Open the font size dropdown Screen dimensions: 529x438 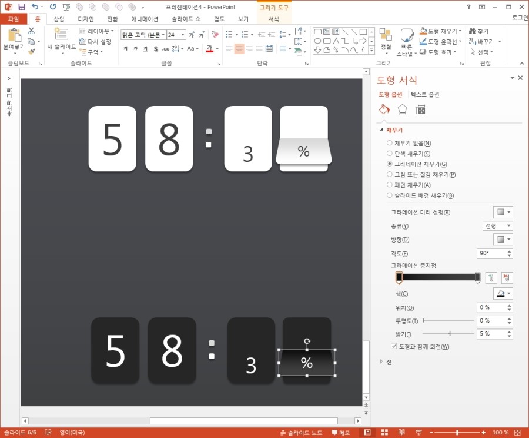pos(183,35)
